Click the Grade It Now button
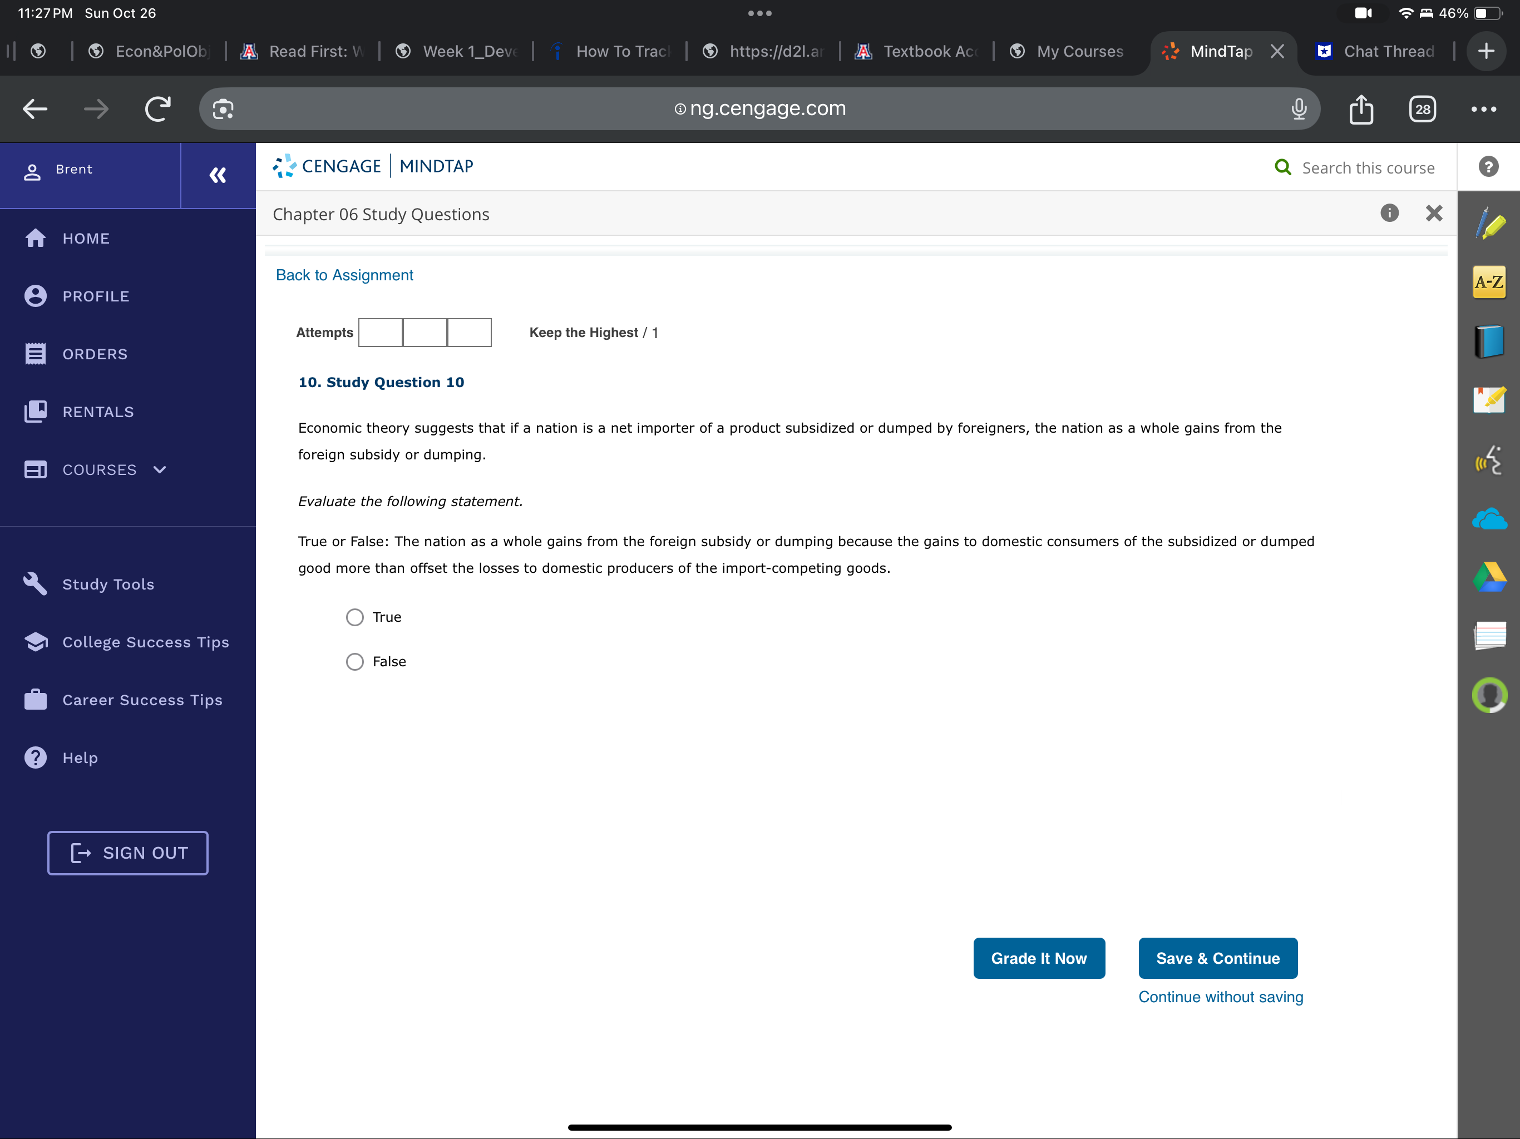This screenshot has width=1520, height=1139. point(1038,958)
